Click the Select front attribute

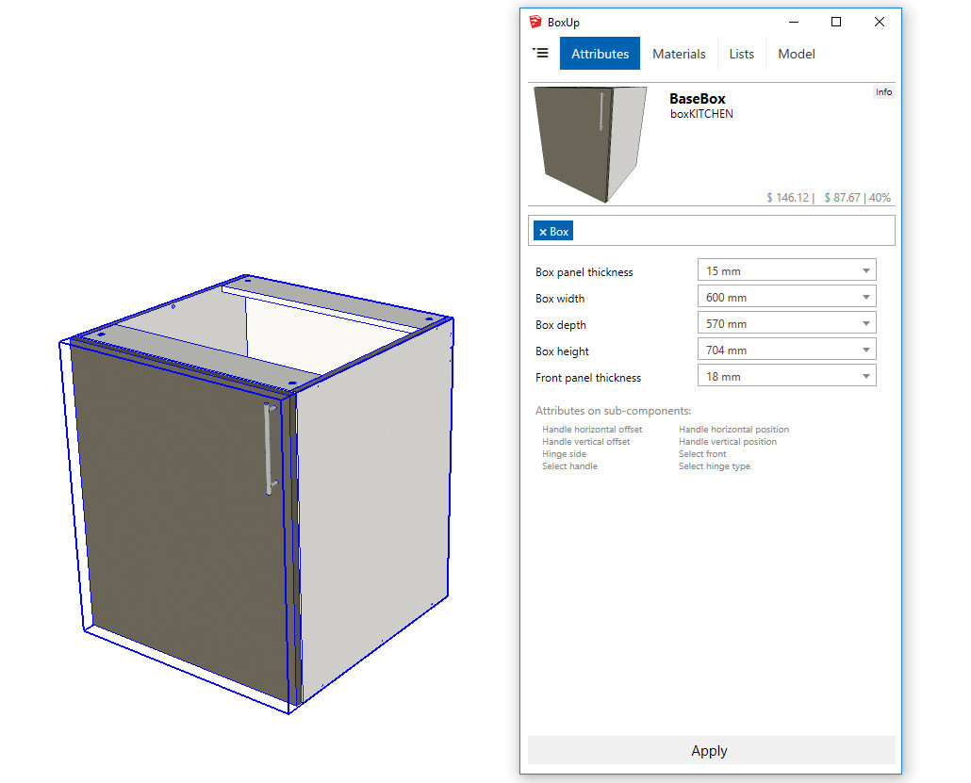[701, 453]
